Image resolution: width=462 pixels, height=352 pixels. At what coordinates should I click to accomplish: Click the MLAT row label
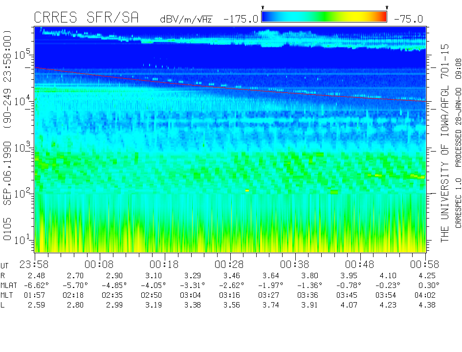click(9, 285)
